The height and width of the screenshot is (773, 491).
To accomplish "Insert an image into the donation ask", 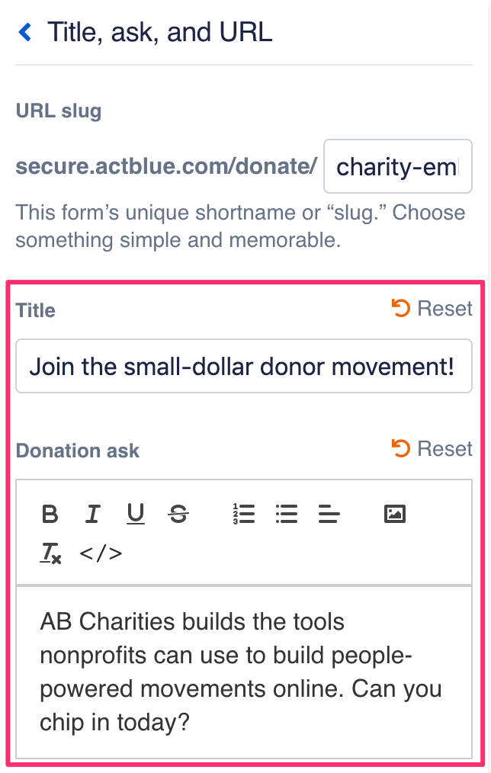I will pyautogui.click(x=394, y=514).
